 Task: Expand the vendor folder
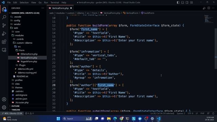coord(17,24)
